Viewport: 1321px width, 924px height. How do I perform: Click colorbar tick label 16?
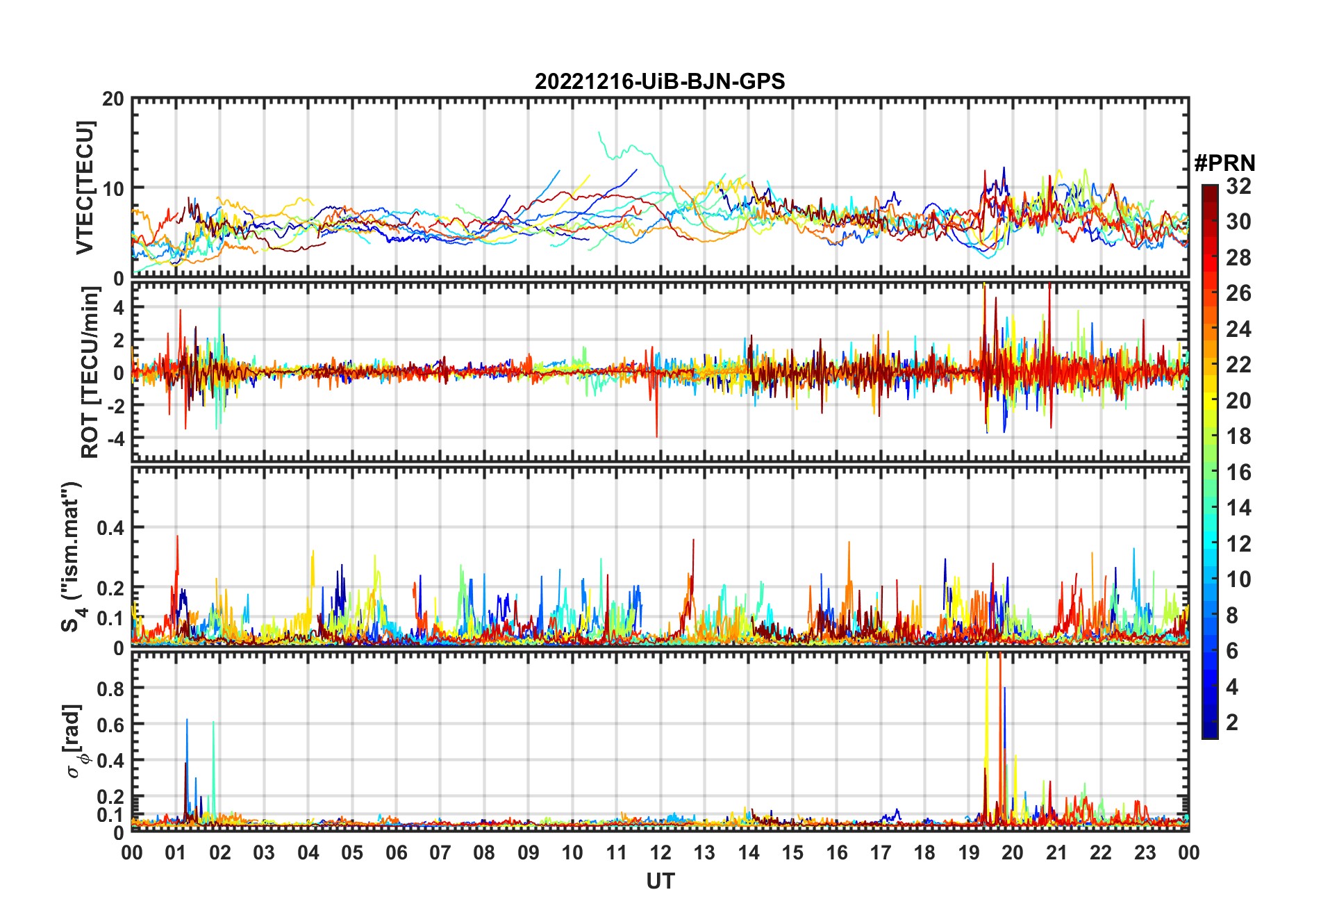click(1238, 472)
